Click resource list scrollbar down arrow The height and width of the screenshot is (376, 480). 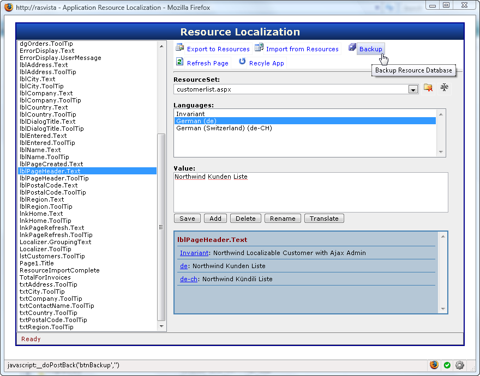tap(161, 326)
